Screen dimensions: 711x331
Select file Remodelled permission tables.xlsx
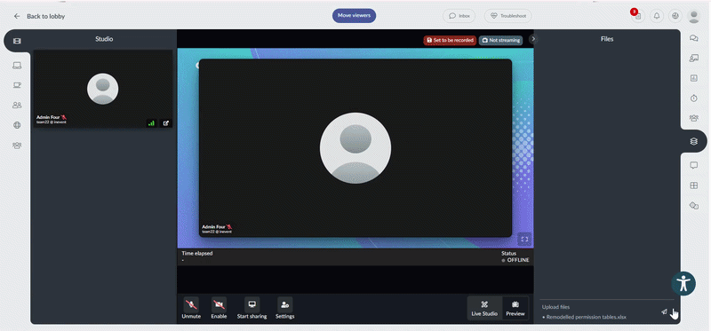[586, 318]
